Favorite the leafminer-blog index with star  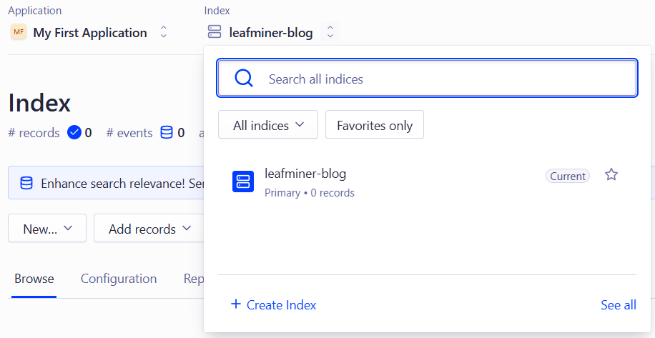pyautogui.click(x=611, y=175)
